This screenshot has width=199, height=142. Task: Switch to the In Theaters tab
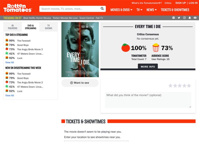(x=13, y=27)
